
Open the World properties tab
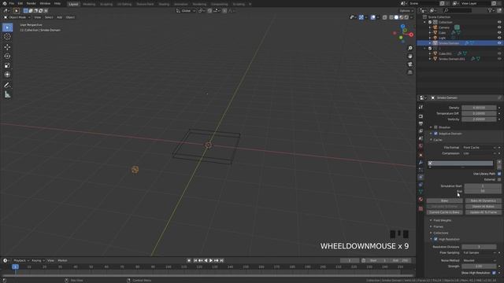click(x=421, y=145)
